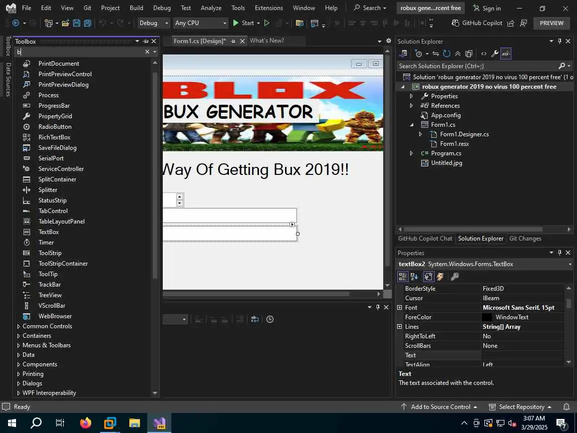The image size is (577, 433).
Task: Toggle the Properties view button in Properties panel
Action: (428, 277)
